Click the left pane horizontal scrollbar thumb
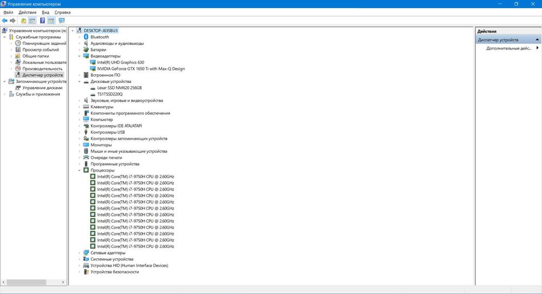Image resolution: width=542 pixels, height=294 pixels. click(x=26, y=282)
